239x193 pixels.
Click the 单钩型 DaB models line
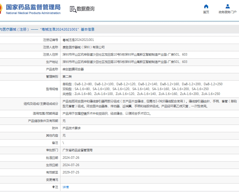[143, 84]
